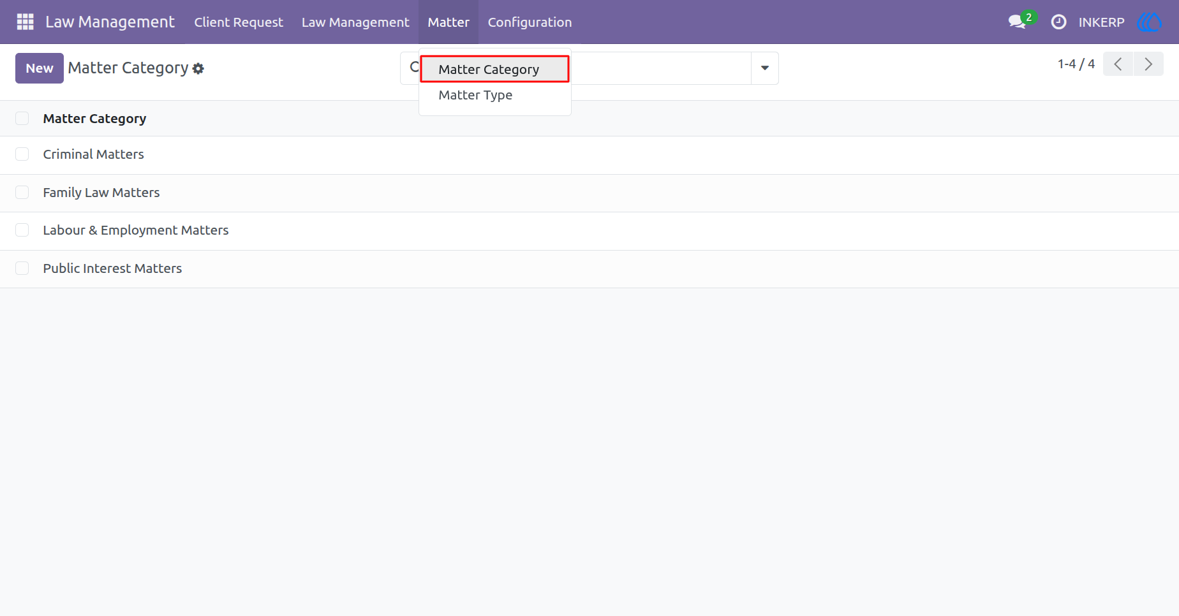The image size is (1179, 616).
Task: Open the Law Management menu item
Action: tap(355, 22)
